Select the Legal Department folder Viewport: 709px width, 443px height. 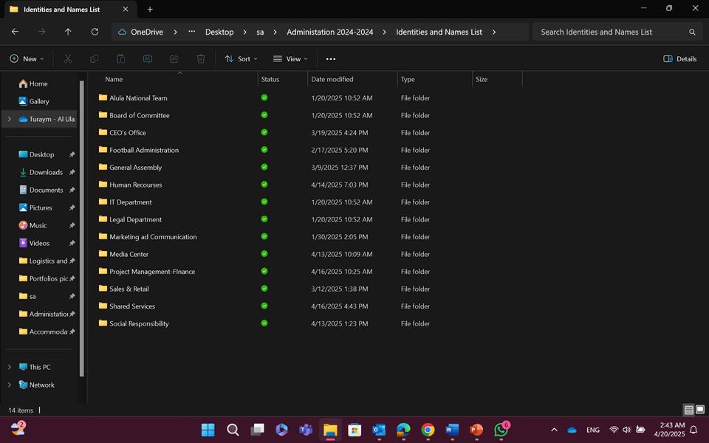(135, 219)
